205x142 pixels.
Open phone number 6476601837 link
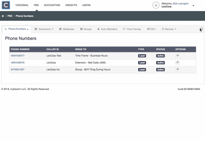18,69
